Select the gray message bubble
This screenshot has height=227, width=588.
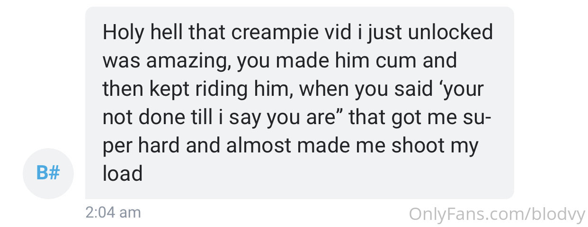point(299,102)
